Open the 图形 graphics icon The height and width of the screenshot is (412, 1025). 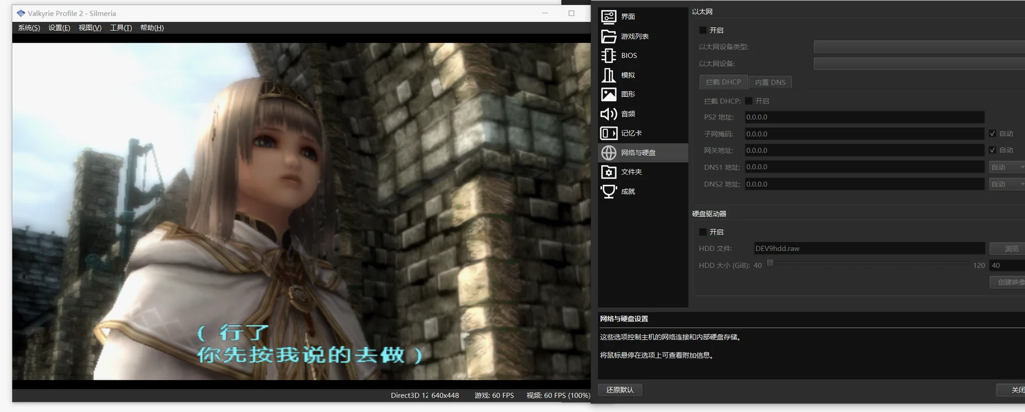[x=608, y=94]
